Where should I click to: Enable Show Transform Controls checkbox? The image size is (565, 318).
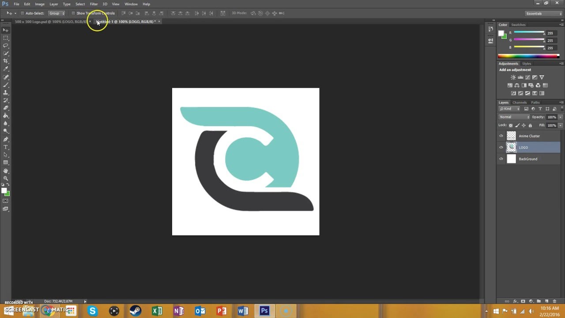tap(73, 13)
